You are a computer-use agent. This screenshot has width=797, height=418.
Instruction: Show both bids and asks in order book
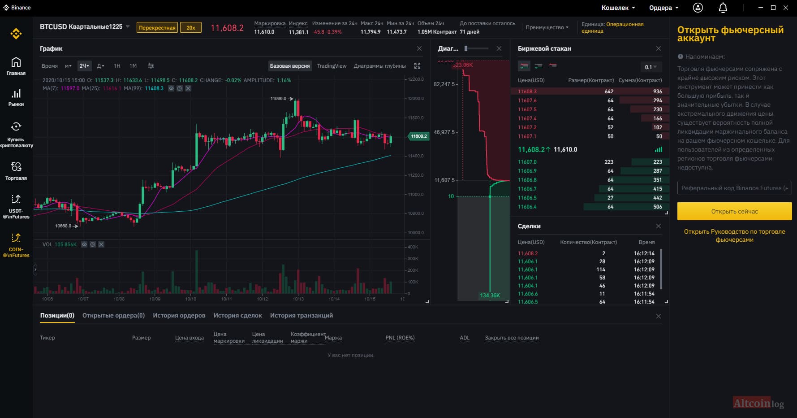point(524,66)
